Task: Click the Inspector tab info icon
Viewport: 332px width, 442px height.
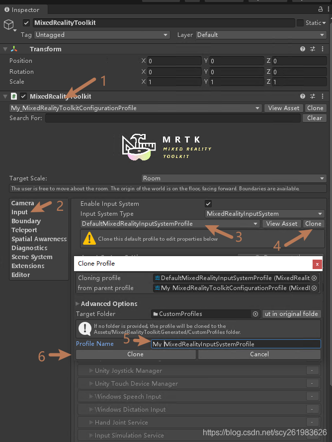Action: tap(7, 9)
